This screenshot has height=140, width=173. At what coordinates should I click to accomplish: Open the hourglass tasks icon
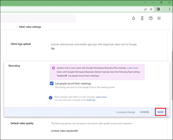click(142, 18)
